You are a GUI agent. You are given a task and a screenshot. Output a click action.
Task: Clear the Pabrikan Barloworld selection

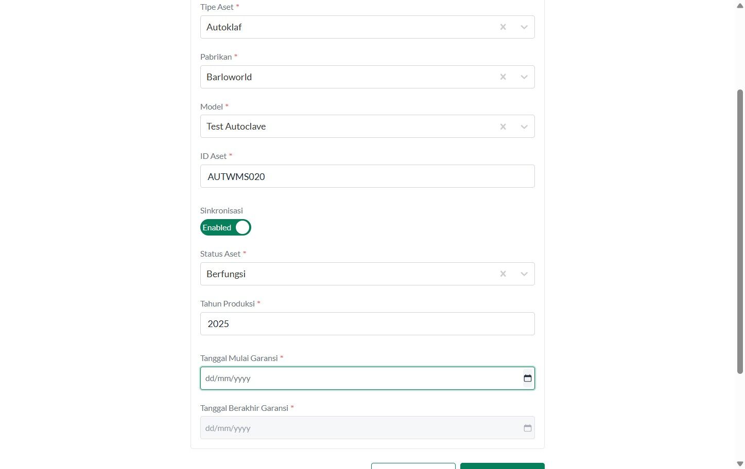[x=503, y=77]
